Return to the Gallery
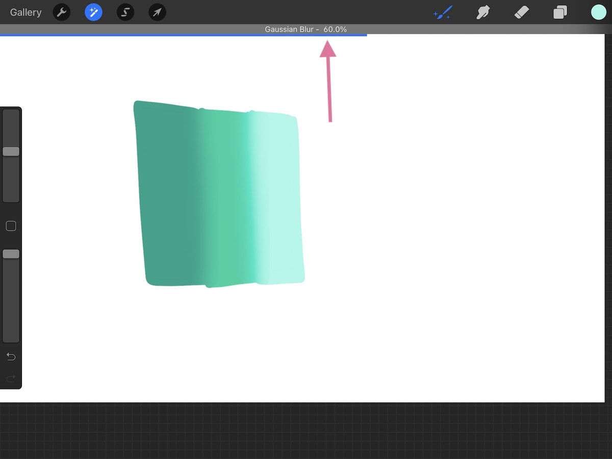612x459 pixels. coord(26,12)
